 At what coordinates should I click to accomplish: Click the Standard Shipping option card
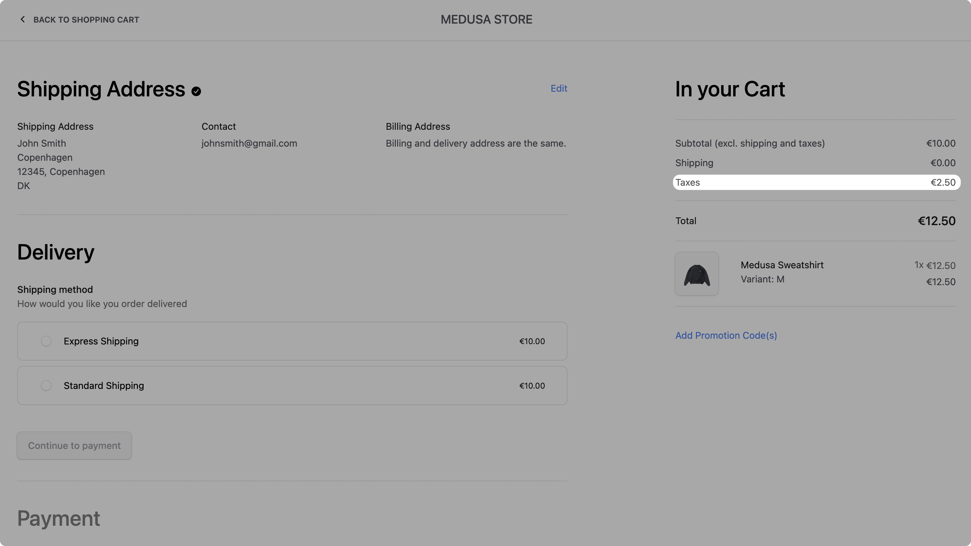coord(292,386)
